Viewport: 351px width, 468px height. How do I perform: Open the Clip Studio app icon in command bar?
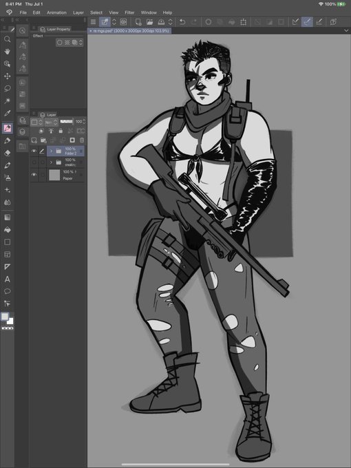[123, 22]
